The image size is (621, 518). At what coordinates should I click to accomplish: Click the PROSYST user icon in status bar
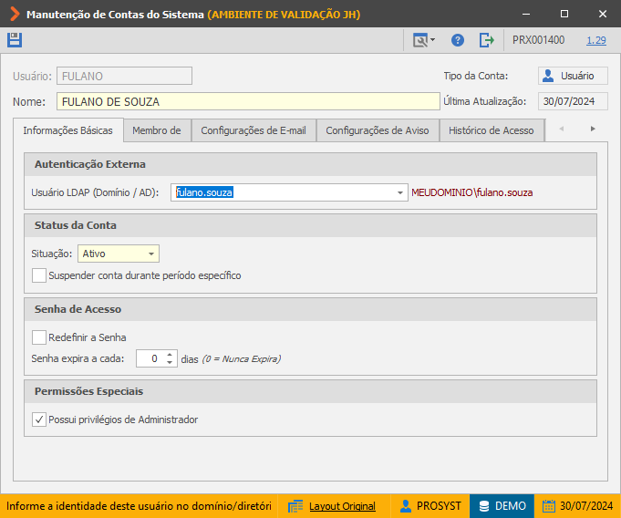(x=406, y=506)
